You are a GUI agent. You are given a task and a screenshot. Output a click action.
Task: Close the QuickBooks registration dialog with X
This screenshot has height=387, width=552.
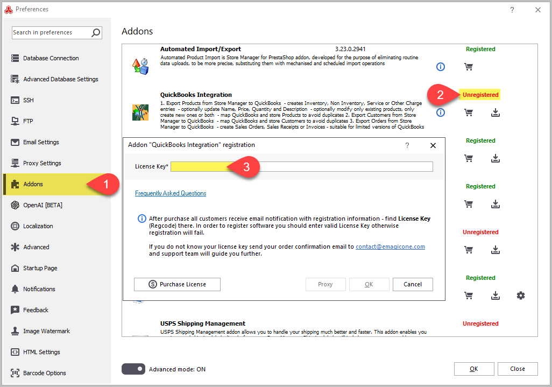pyautogui.click(x=433, y=145)
